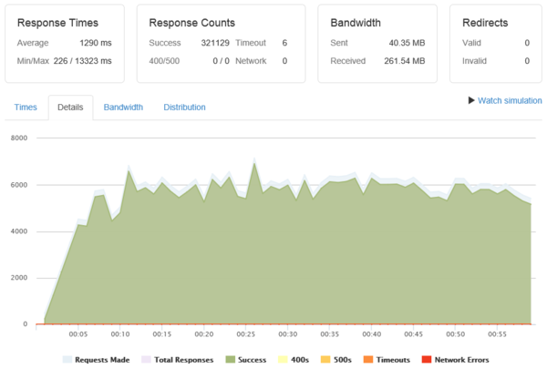Toggle 500s legend swatch

pyautogui.click(x=325, y=359)
